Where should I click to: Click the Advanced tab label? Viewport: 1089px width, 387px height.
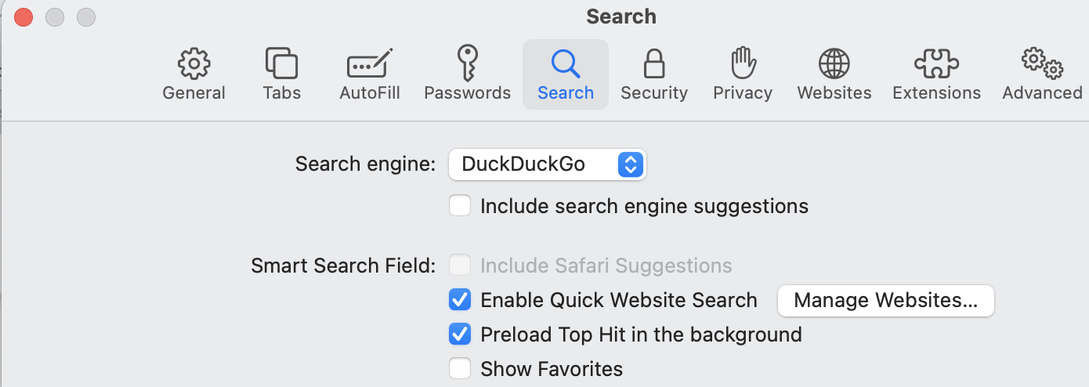(1042, 92)
